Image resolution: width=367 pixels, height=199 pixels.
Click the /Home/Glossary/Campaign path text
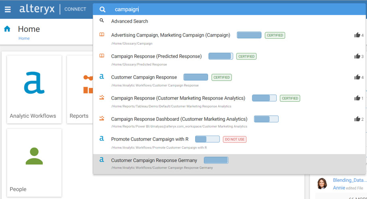(132, 43)
